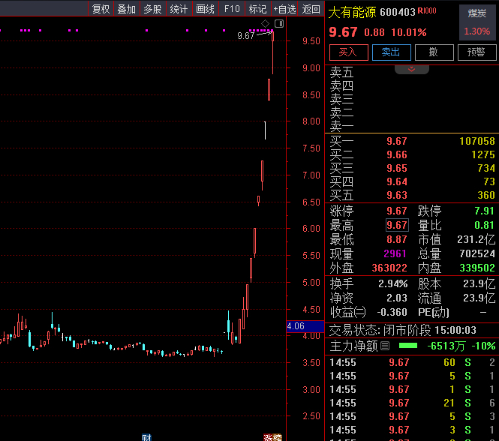Select the 标记 toolbar option
This screenshot has height=441, width=499.
(257, 9)
